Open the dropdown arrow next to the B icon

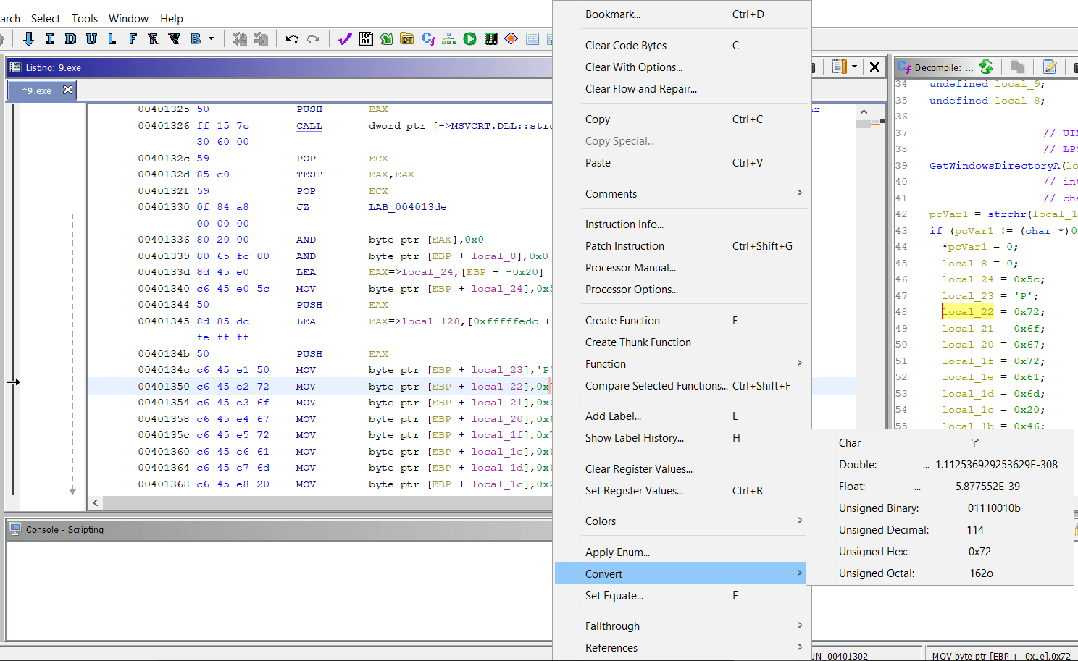[212, 38]
